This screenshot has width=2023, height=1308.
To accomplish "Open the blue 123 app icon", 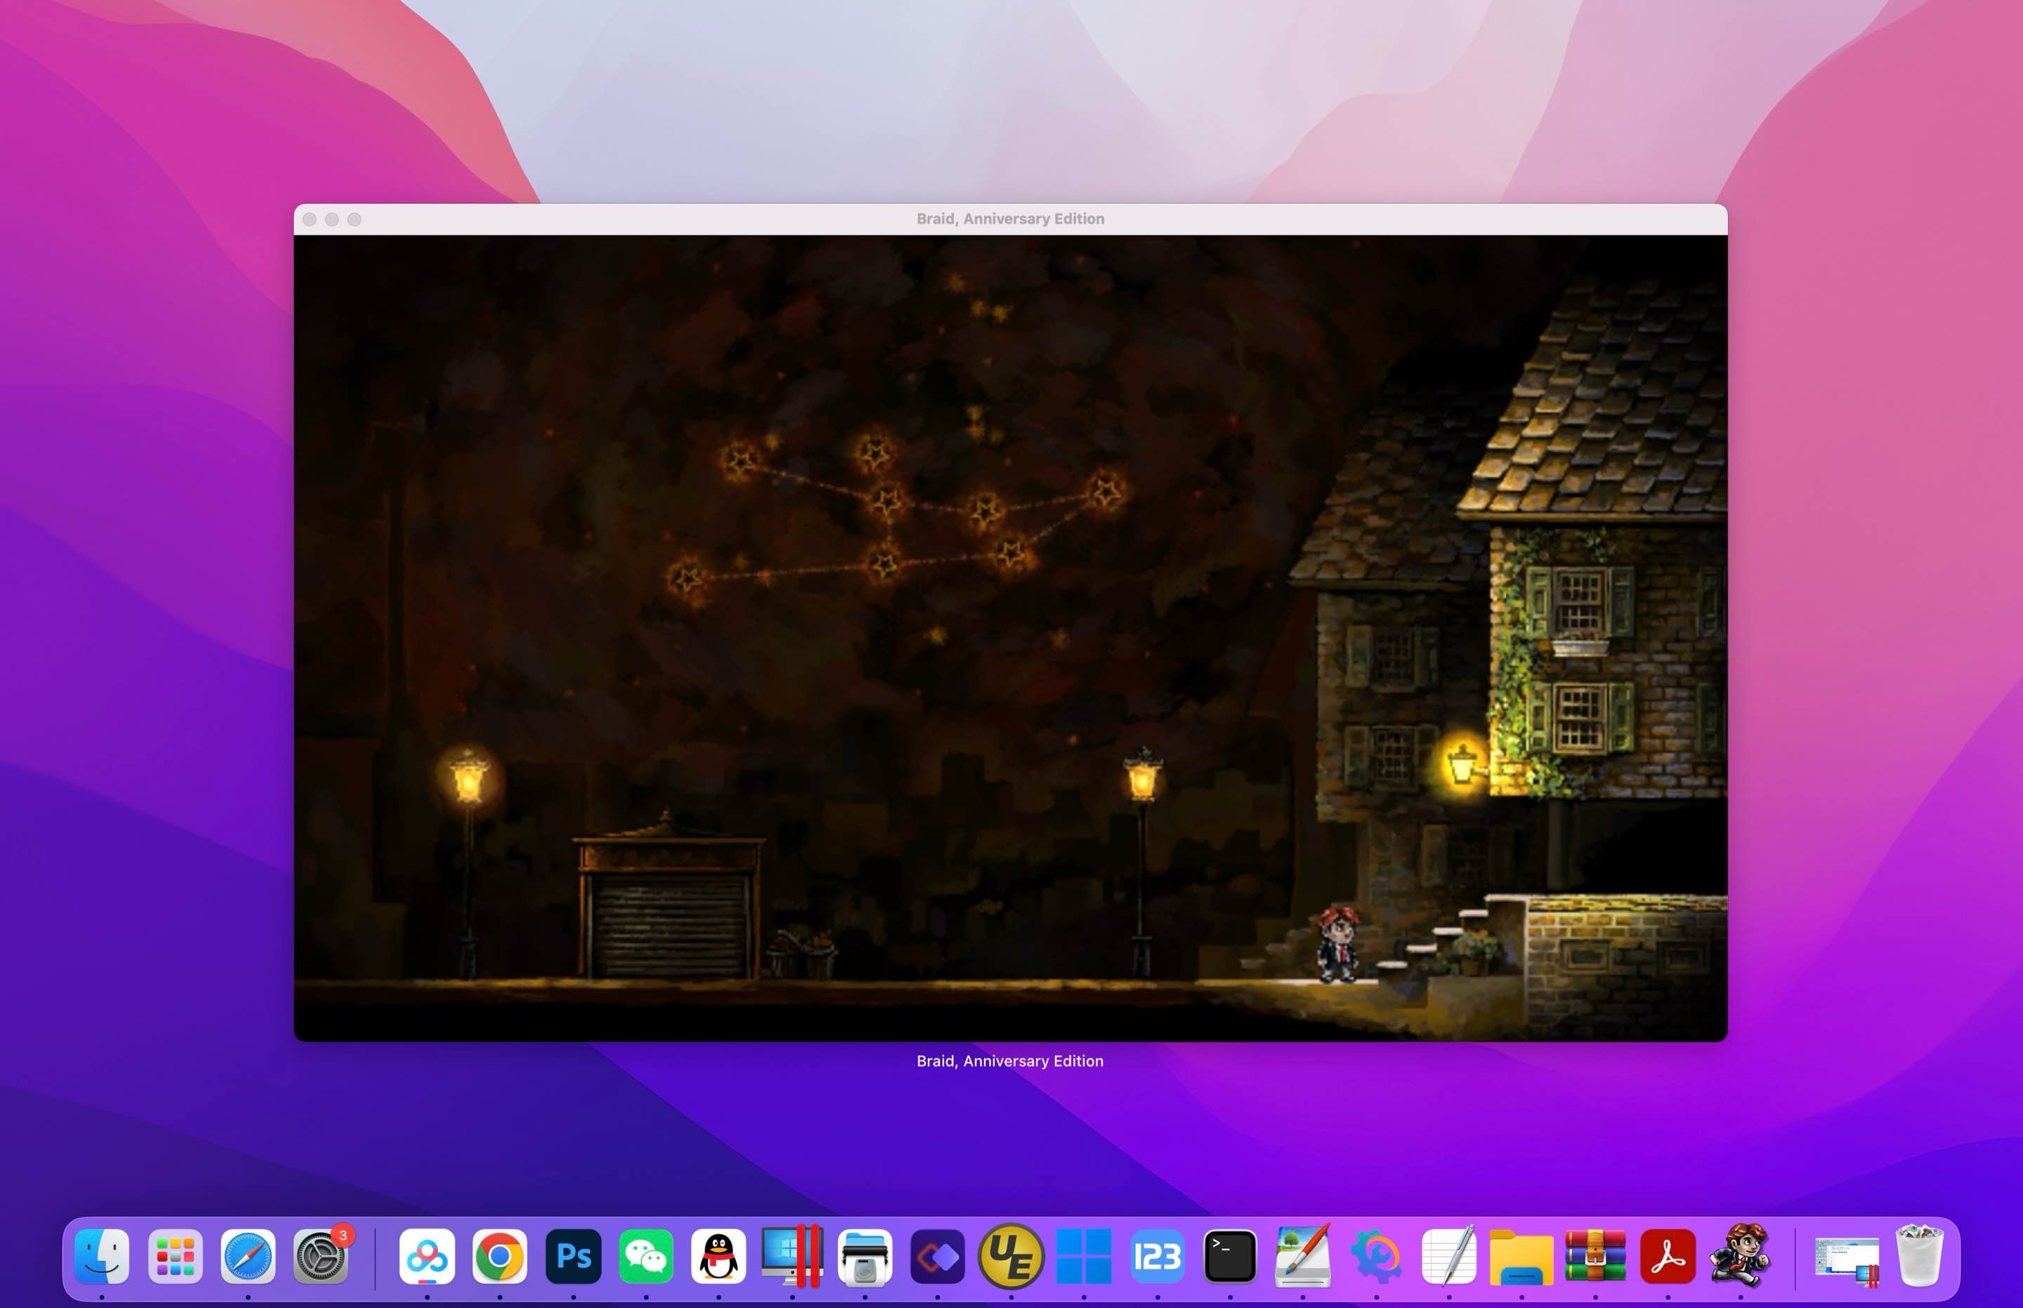I will [1157, 1255].
